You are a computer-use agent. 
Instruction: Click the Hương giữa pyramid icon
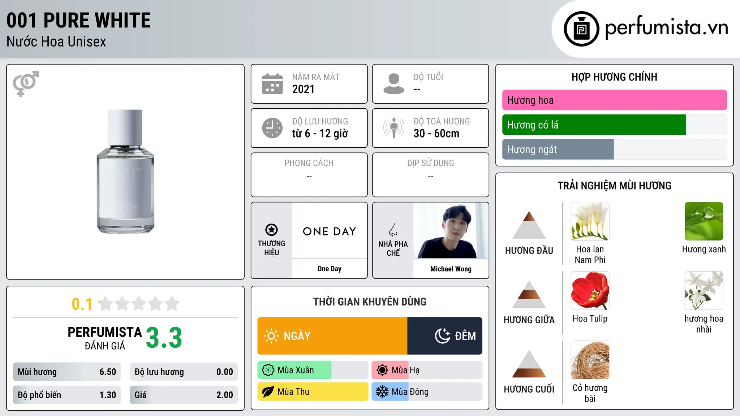[x=529, y=294]
